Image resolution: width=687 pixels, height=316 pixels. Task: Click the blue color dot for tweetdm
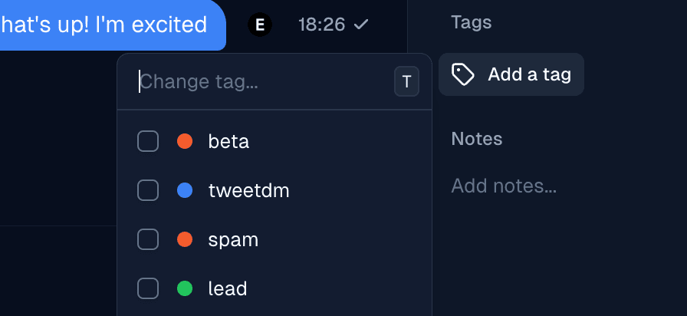click(185, 190)
